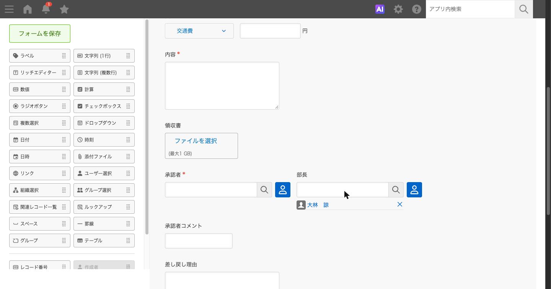Viewport: 551px width, 289px height.
Task: Click the page vertical scrollbar
Action: pos(548,151)
